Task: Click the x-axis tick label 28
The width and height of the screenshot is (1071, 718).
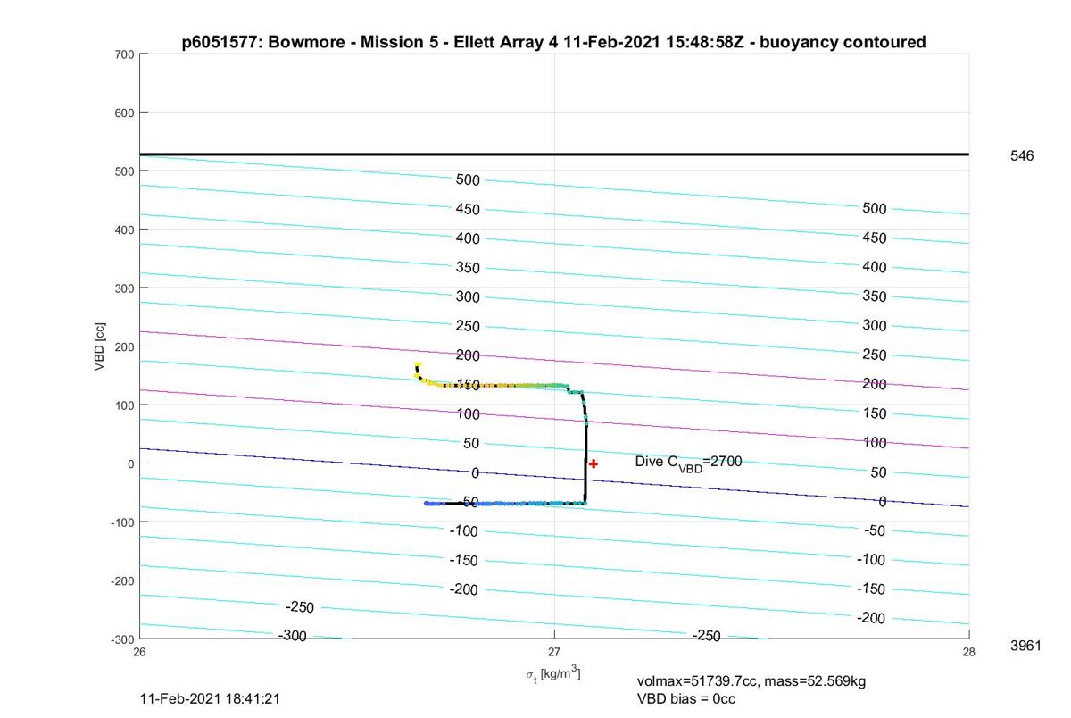Action: tap(969, 652)
